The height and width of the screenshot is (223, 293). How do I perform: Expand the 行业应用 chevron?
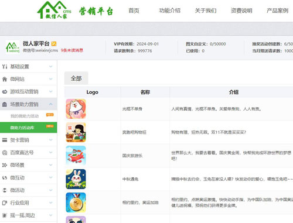coord(51,203)
